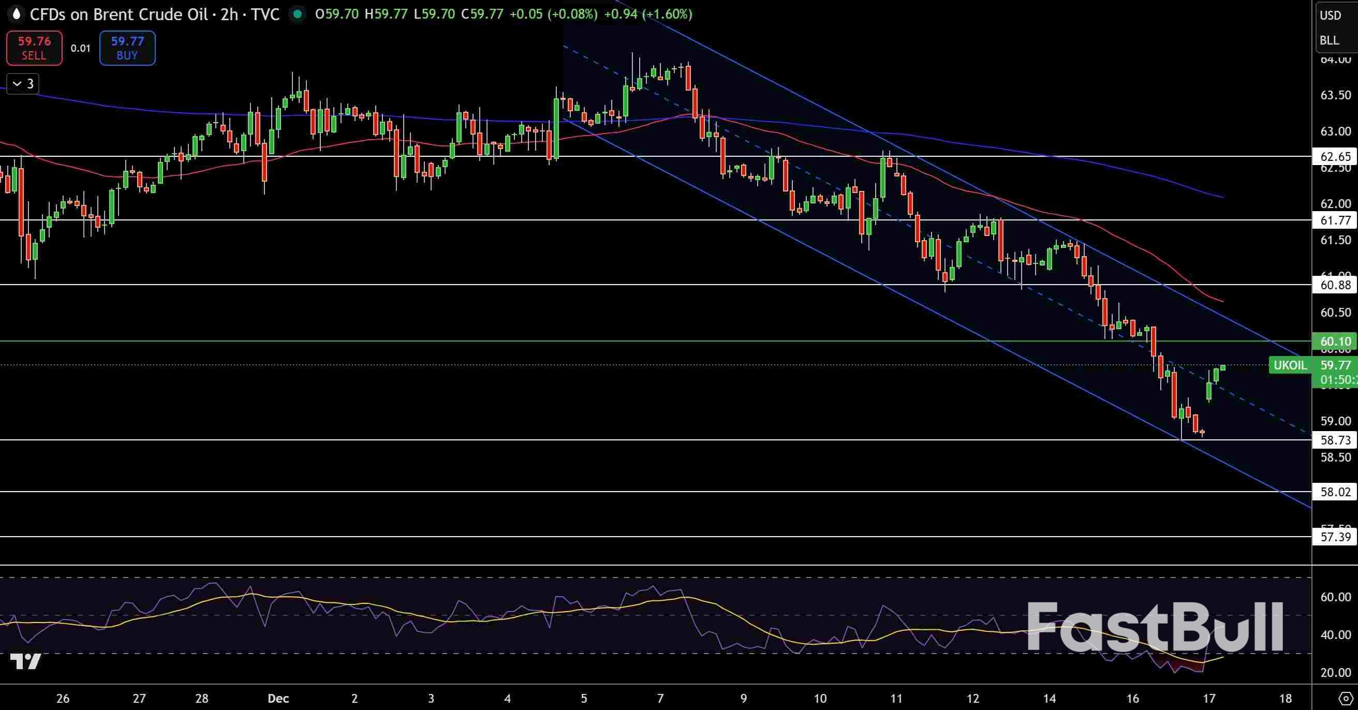Click the green UKOIL price label

click(x=1290, y=365)
